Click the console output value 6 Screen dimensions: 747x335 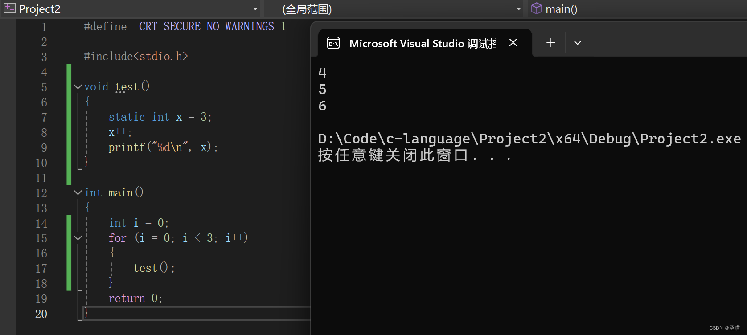click(323, 106)
